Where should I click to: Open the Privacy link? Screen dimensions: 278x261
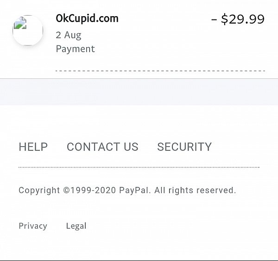pos(33,226)
